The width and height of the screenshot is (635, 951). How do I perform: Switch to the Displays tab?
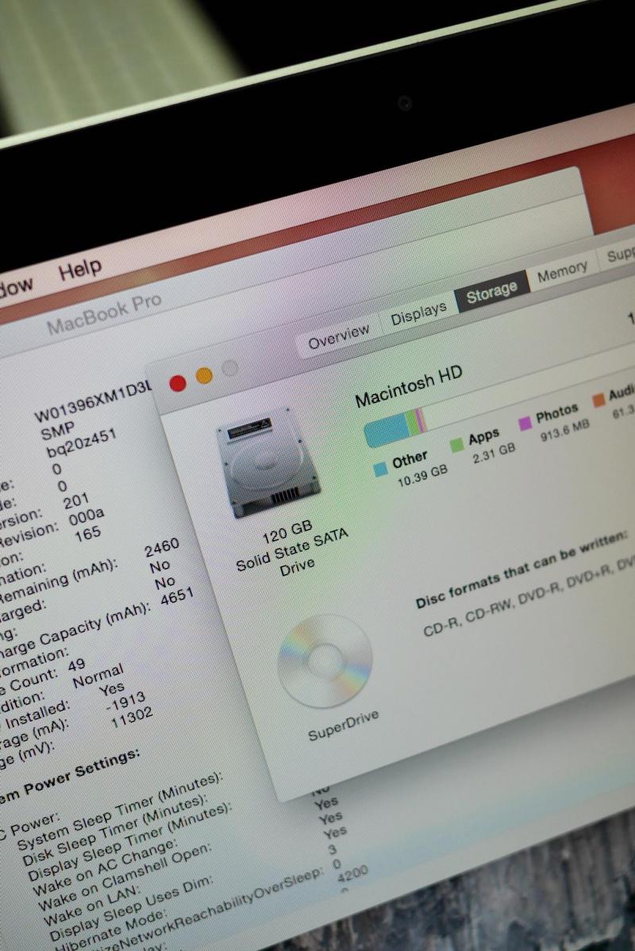pyautogui.click(x=418, y=311)
